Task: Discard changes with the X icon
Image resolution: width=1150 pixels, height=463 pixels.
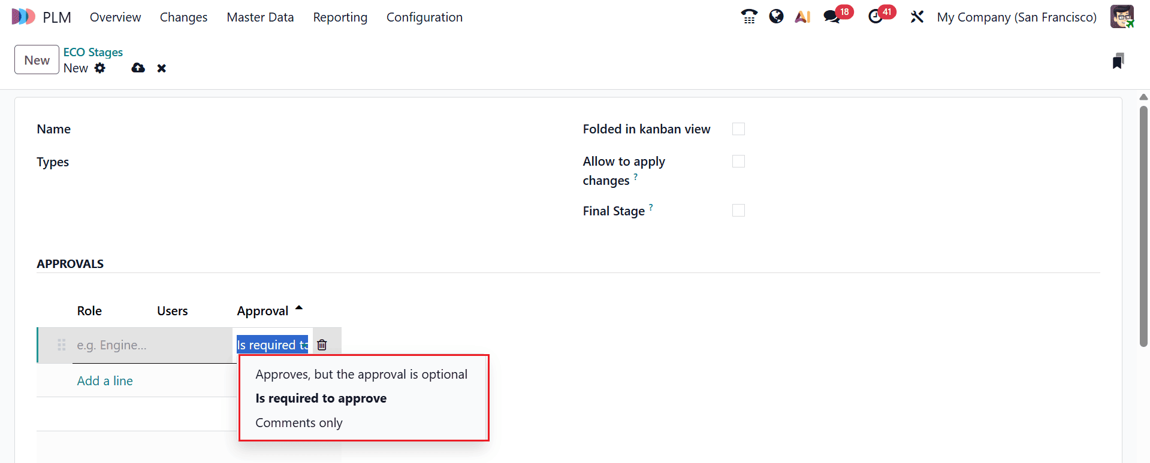Action: click(x=161, y=68)
